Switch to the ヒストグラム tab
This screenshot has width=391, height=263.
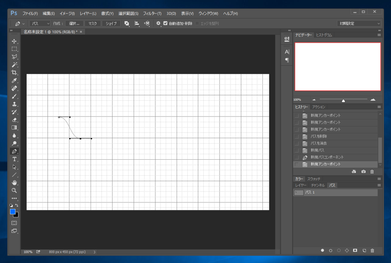(x=324, y=35)
